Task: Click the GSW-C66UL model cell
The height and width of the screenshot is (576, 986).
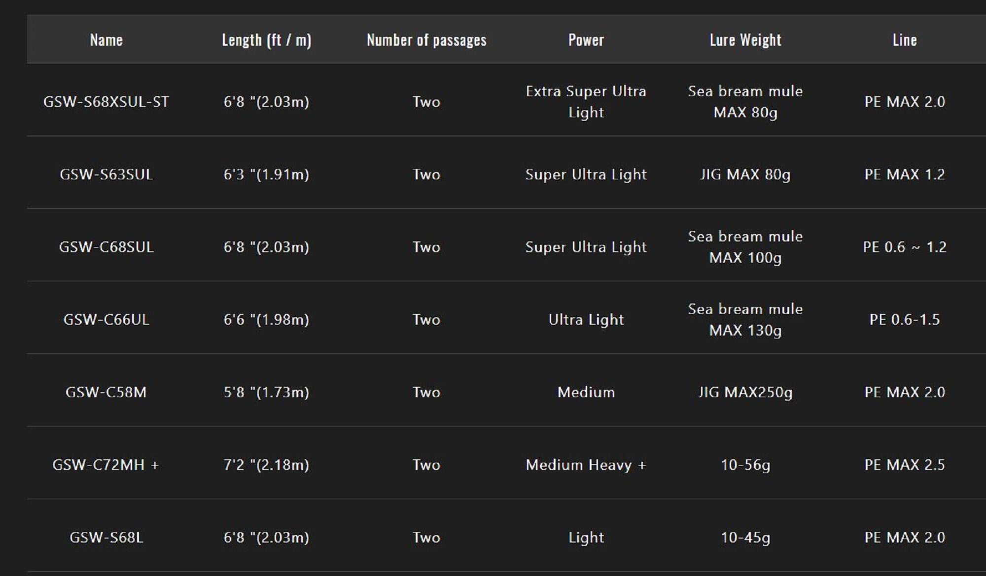Action: click(x=106, y=320)
